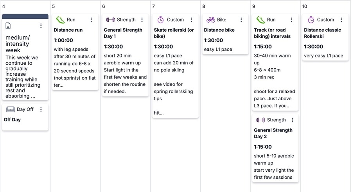Click the stopwatch icon on Distance classic Rollerski
This screenshot has height=192, width=352.
tap(311, 20)
